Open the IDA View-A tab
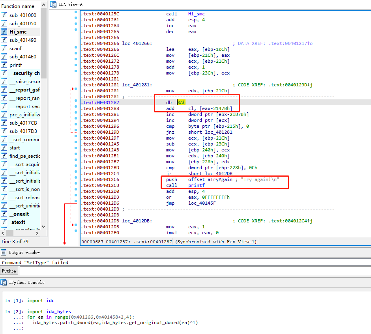 (x=71, y=4)
